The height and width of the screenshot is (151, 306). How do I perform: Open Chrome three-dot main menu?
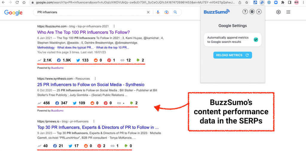(303, 2)
